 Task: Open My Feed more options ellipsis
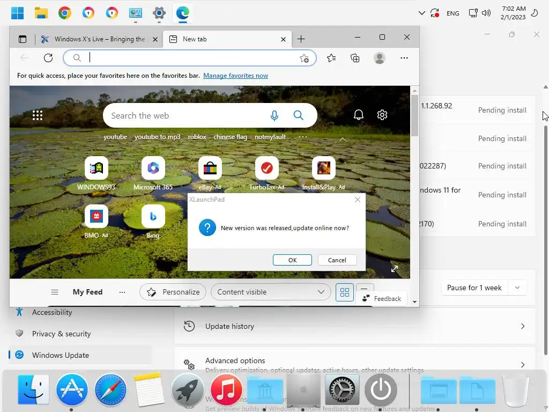pos(122,292)
